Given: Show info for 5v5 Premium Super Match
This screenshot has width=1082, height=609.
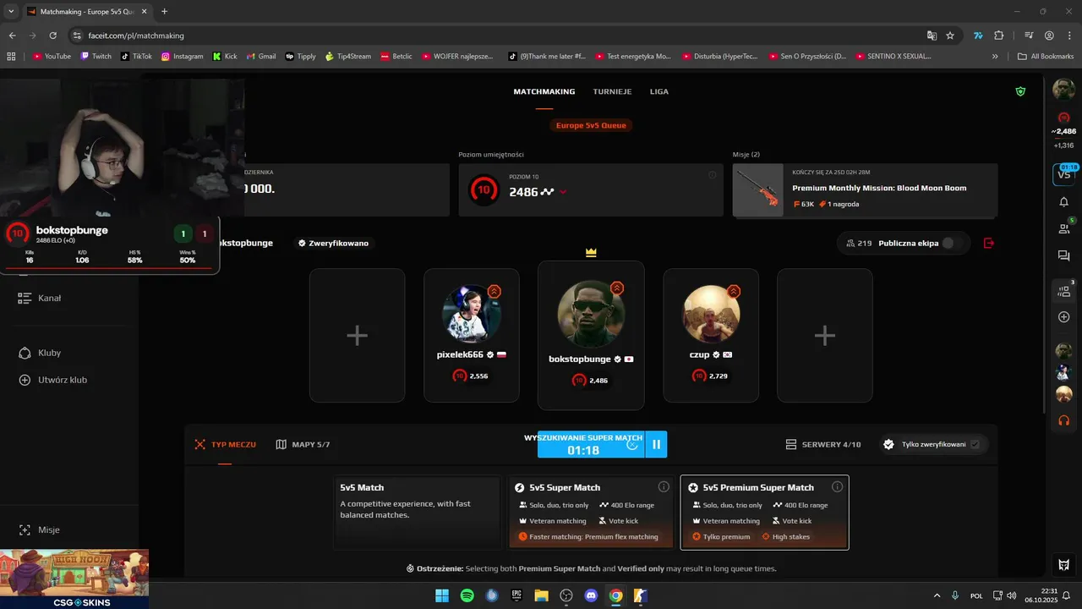Looking at the screenshot, I should point(837,487).
